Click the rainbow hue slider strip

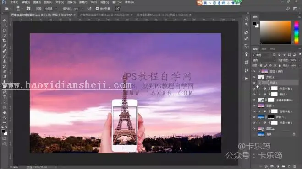coord(297,32)
